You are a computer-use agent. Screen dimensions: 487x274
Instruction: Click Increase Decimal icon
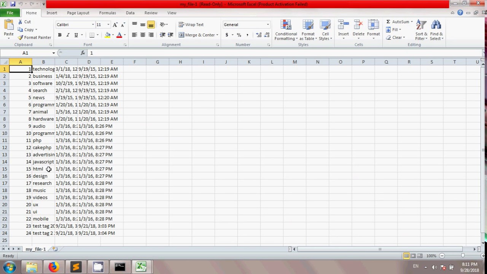[x=259, y=35]
